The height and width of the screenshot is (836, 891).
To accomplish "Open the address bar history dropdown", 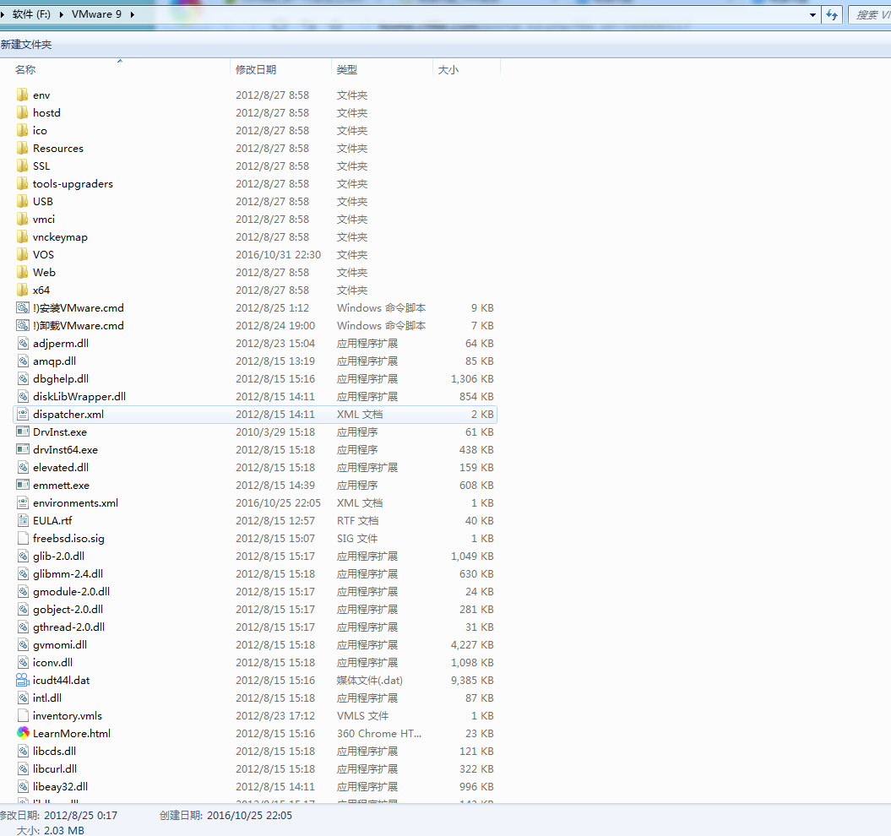I will click(812, 14).
